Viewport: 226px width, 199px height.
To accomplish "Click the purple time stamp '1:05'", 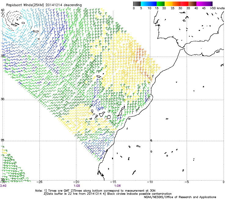I will pos(77,186).
